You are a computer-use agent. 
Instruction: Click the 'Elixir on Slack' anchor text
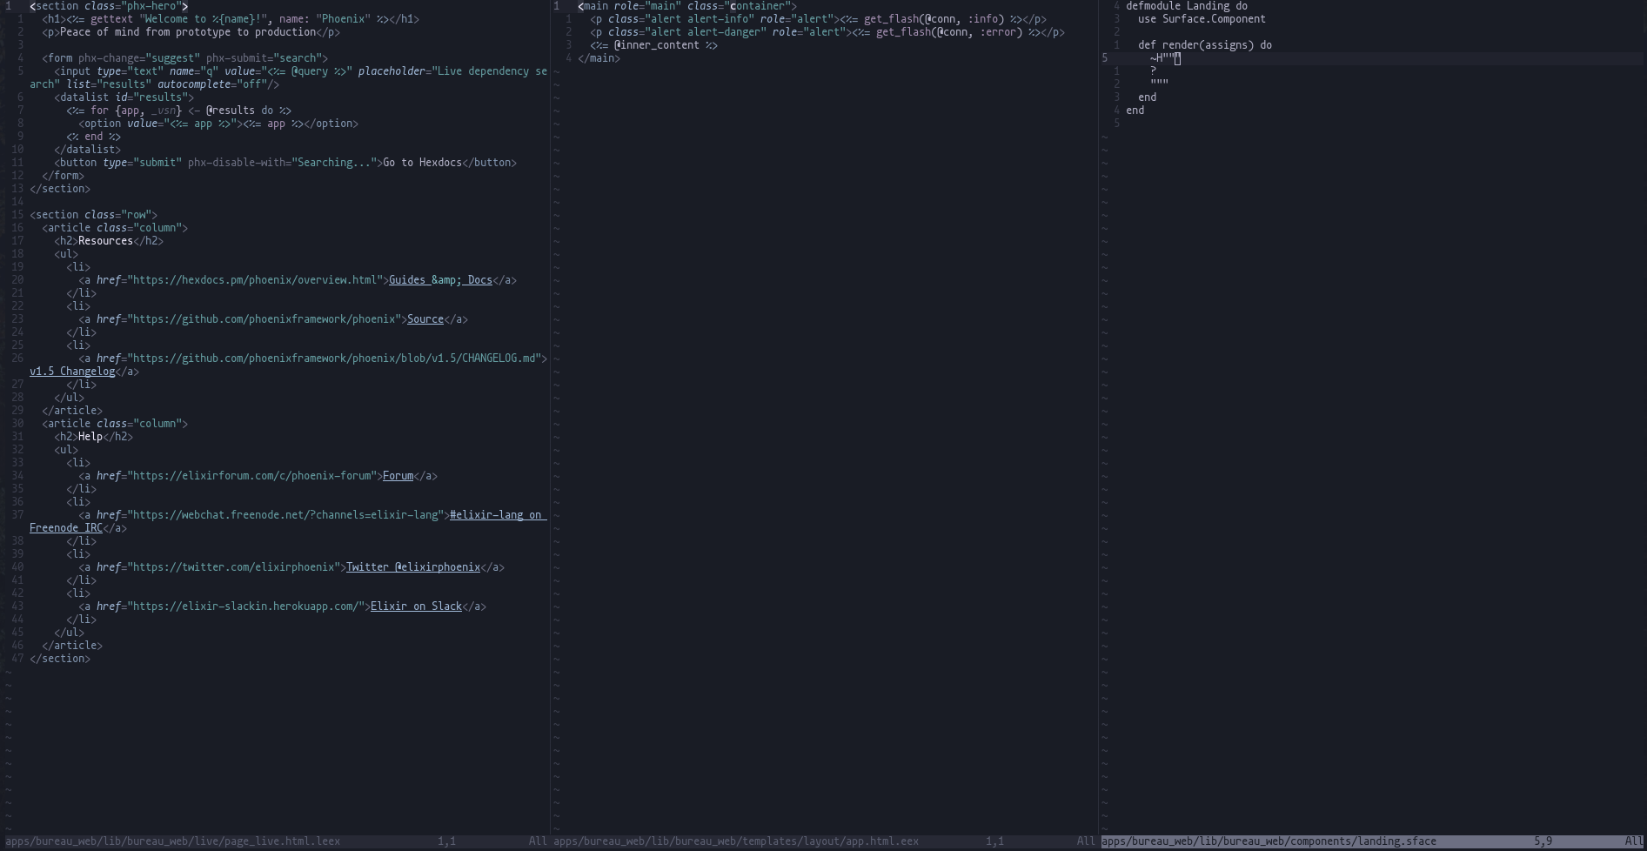click(x=416, y=606)
